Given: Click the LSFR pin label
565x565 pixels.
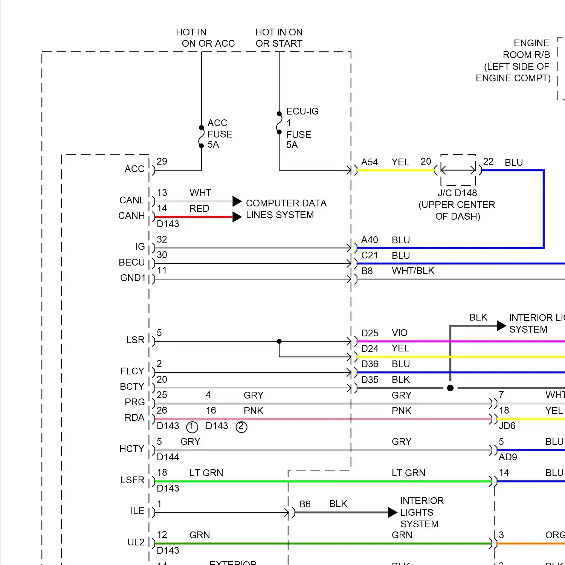Looking at the screenshot, I should pyautogui.click(x=132, y=480).
